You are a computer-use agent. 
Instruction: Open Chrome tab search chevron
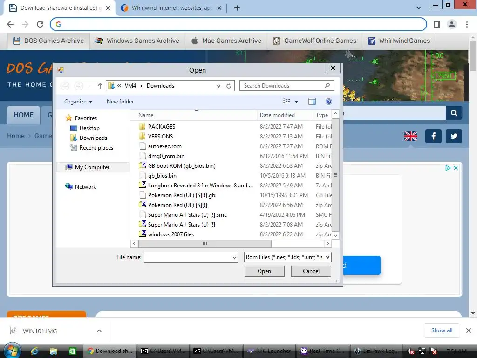tap(419, 8)
